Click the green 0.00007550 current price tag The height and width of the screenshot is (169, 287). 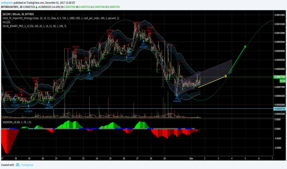point(280,77)
